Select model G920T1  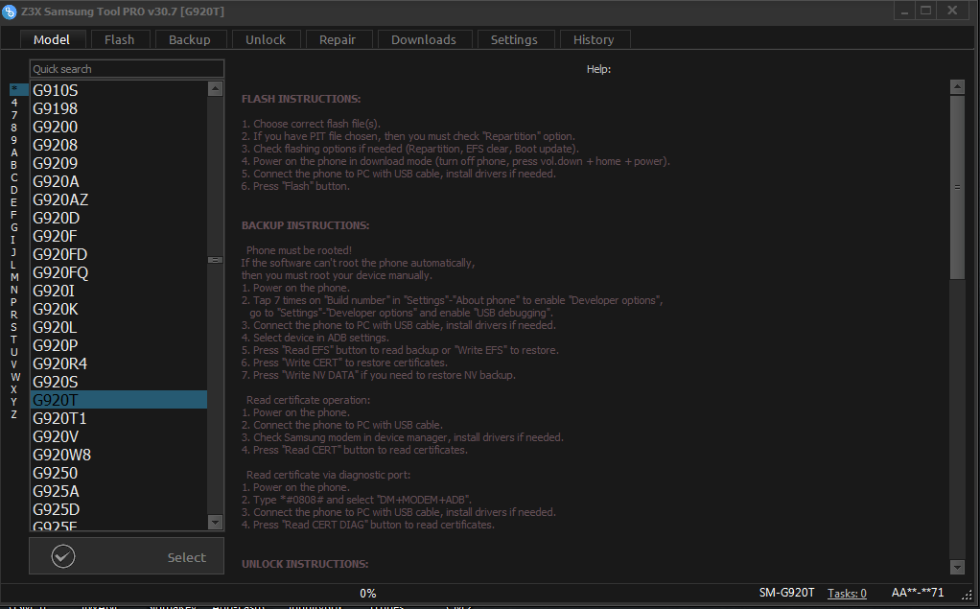(x=119, y=418)
